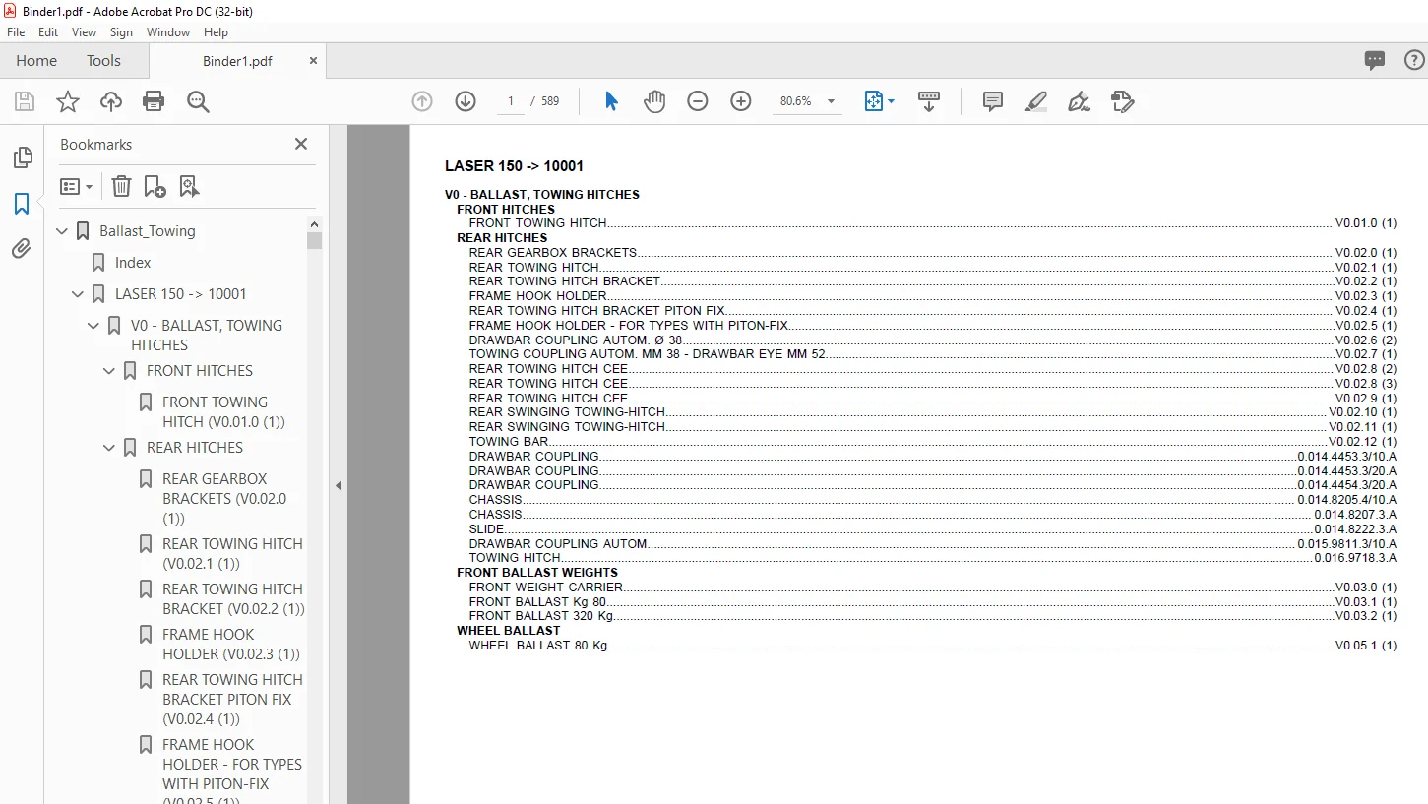Viewport: 1428px width, 804px height.
Task: Activate the Hand pan tool
Action: (654, 101)
